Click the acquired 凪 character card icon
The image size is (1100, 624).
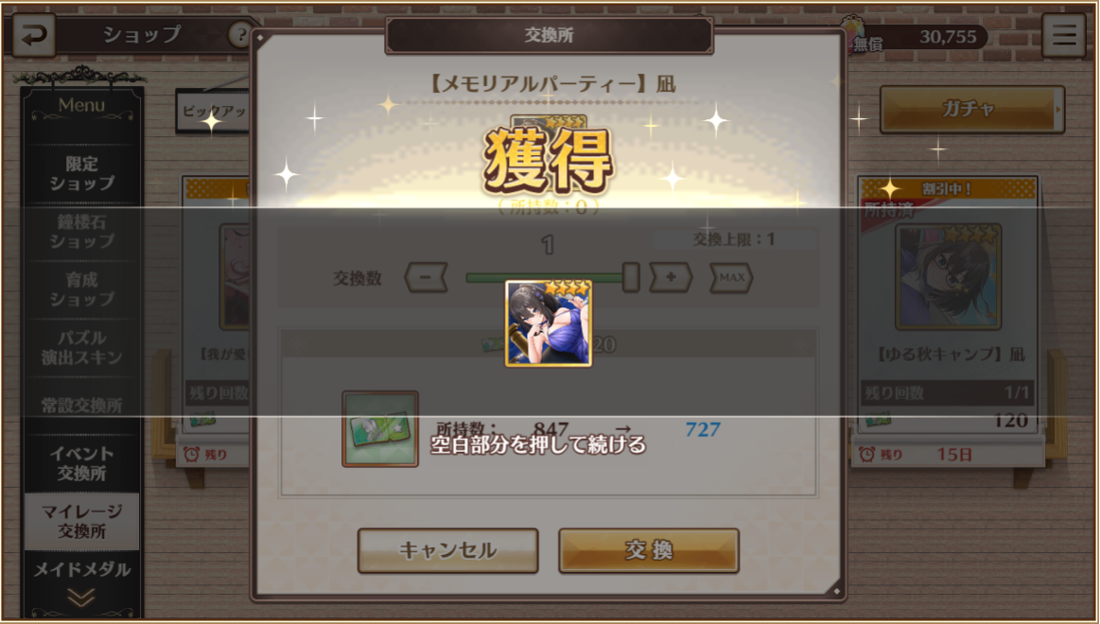click(x=549, y=323)
